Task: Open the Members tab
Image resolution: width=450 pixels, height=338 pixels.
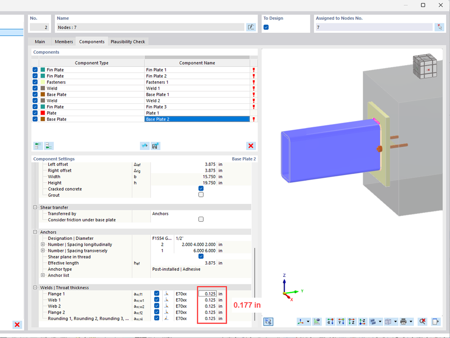Action: click(x=64, y=41)
